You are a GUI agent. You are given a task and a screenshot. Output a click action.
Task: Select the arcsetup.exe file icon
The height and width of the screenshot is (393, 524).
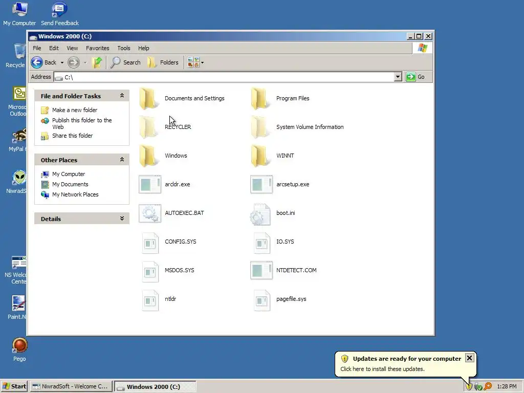(x=261, y=184)
